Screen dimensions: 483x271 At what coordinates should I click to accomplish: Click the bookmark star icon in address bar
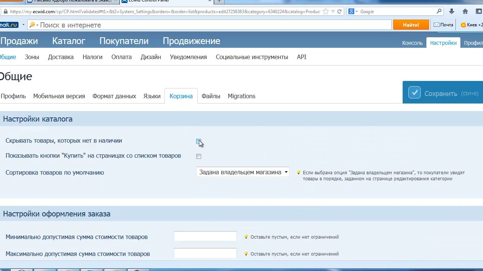tap(325, 12)
